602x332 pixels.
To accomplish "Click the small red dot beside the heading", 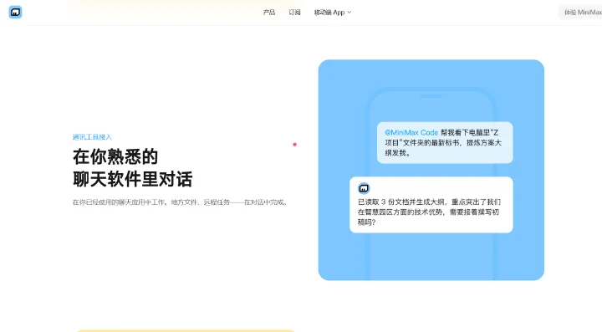I will tap(294, 145).
